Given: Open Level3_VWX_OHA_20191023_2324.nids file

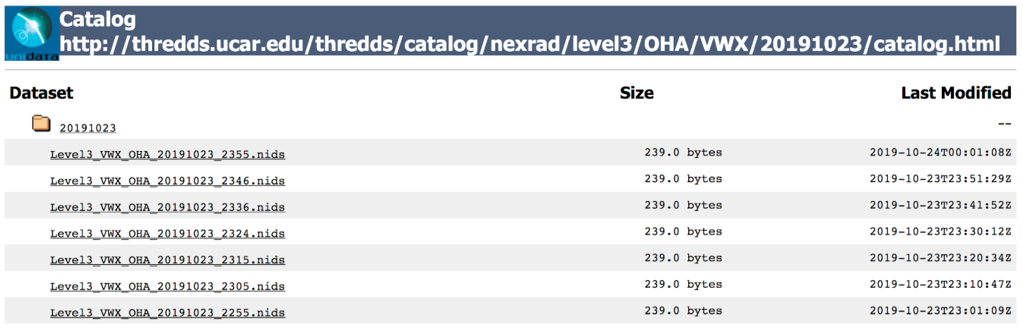Looking at the screenshot, I should pyautogui.click(x=167, y=233).
